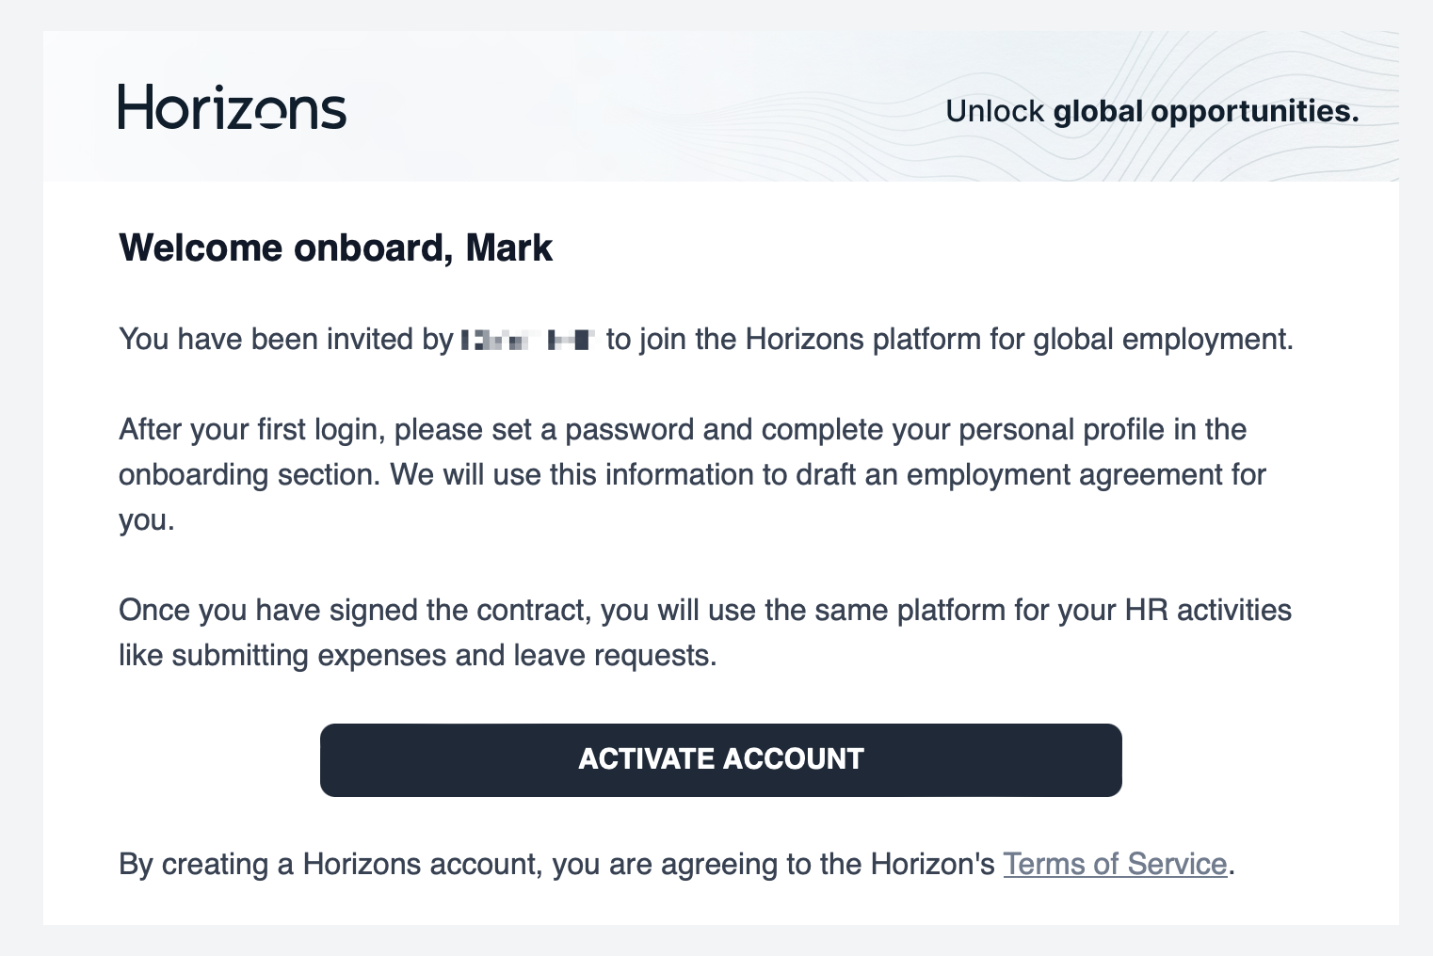Viewport: 1433px width, 956px height.
Task: Click the Horizons logo
Action: pos(232,107)
